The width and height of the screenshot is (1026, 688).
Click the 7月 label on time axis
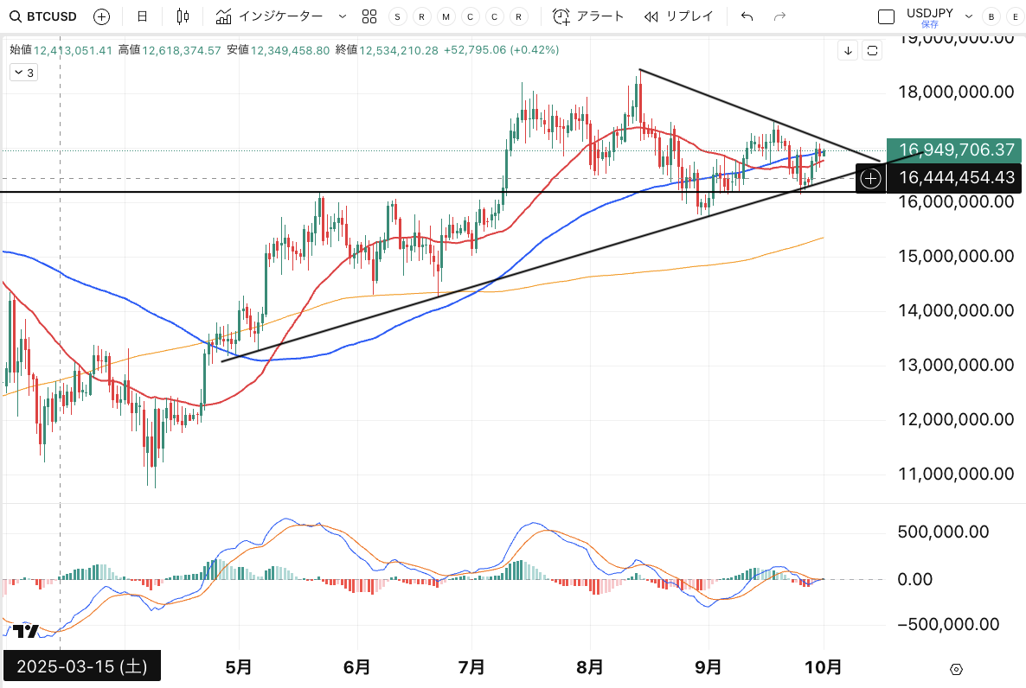[471, 667]
